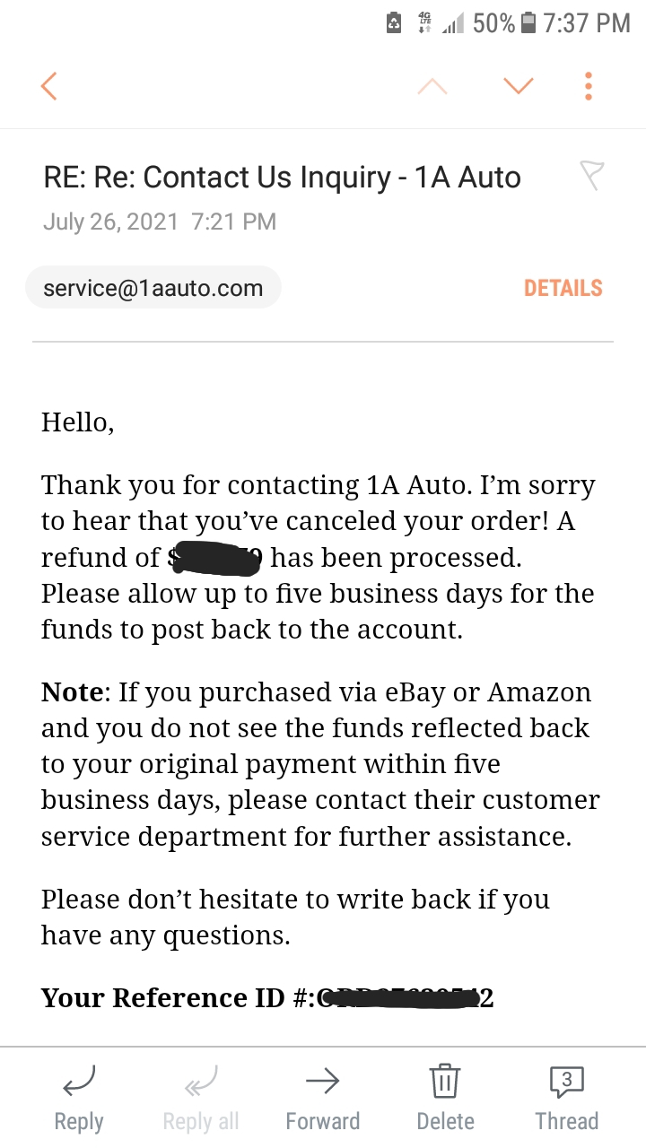Open the Thread view with 3 messages

pyautogui.click(x=566, y=1081)
